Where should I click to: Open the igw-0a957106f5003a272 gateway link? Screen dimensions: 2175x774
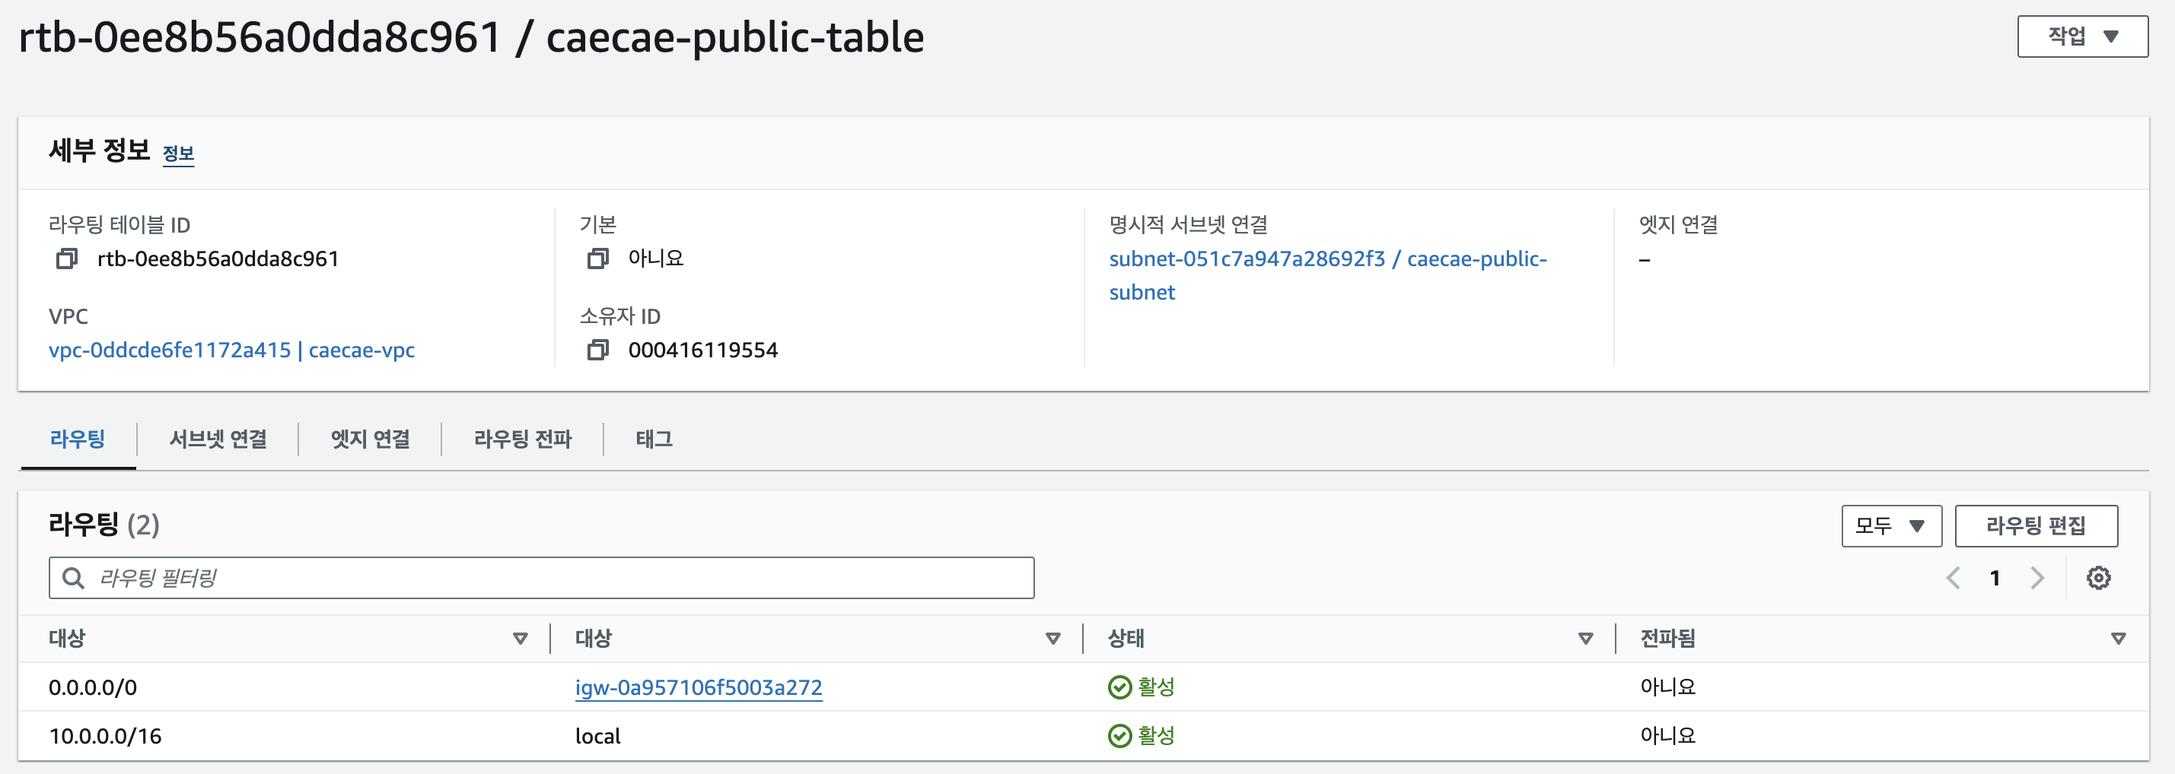tap(699, 688)
